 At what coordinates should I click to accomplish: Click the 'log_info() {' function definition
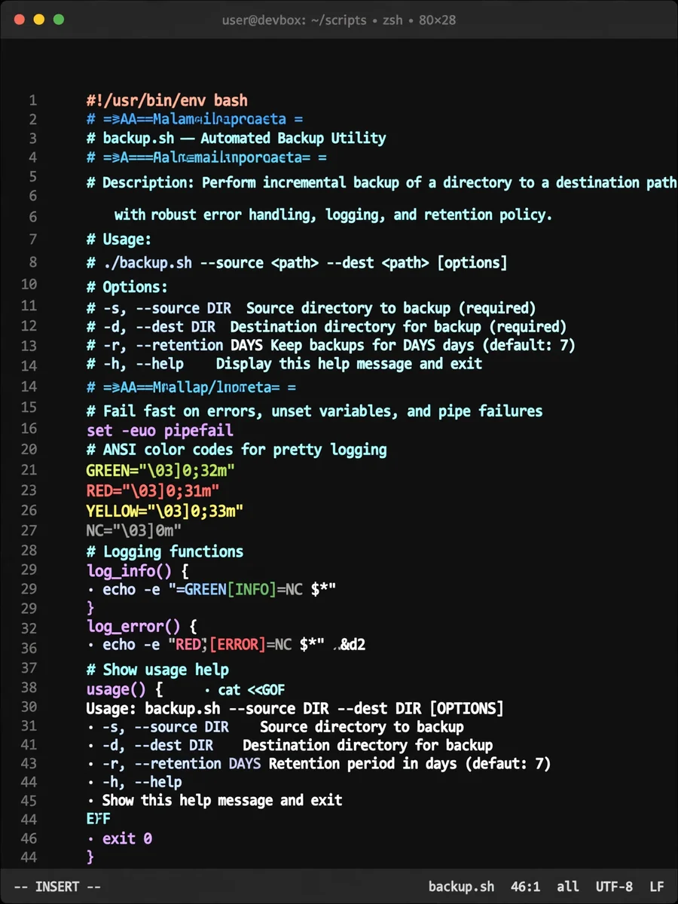coord(138,571)
